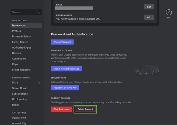Click the "ACCOUNT REMOVAL" label
The height and width of the screenshot is (125, 177).
point(60,98)
